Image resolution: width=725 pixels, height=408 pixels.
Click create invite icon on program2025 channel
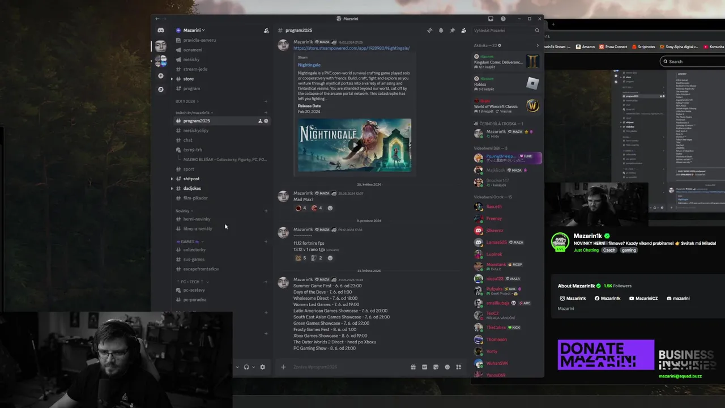260,121
